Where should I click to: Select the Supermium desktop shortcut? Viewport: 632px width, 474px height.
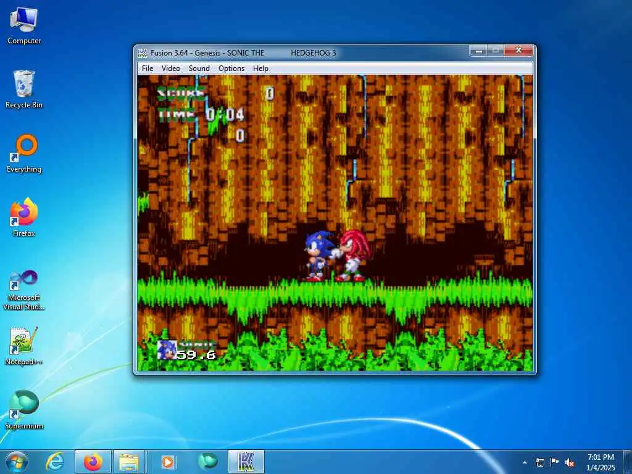24,410
